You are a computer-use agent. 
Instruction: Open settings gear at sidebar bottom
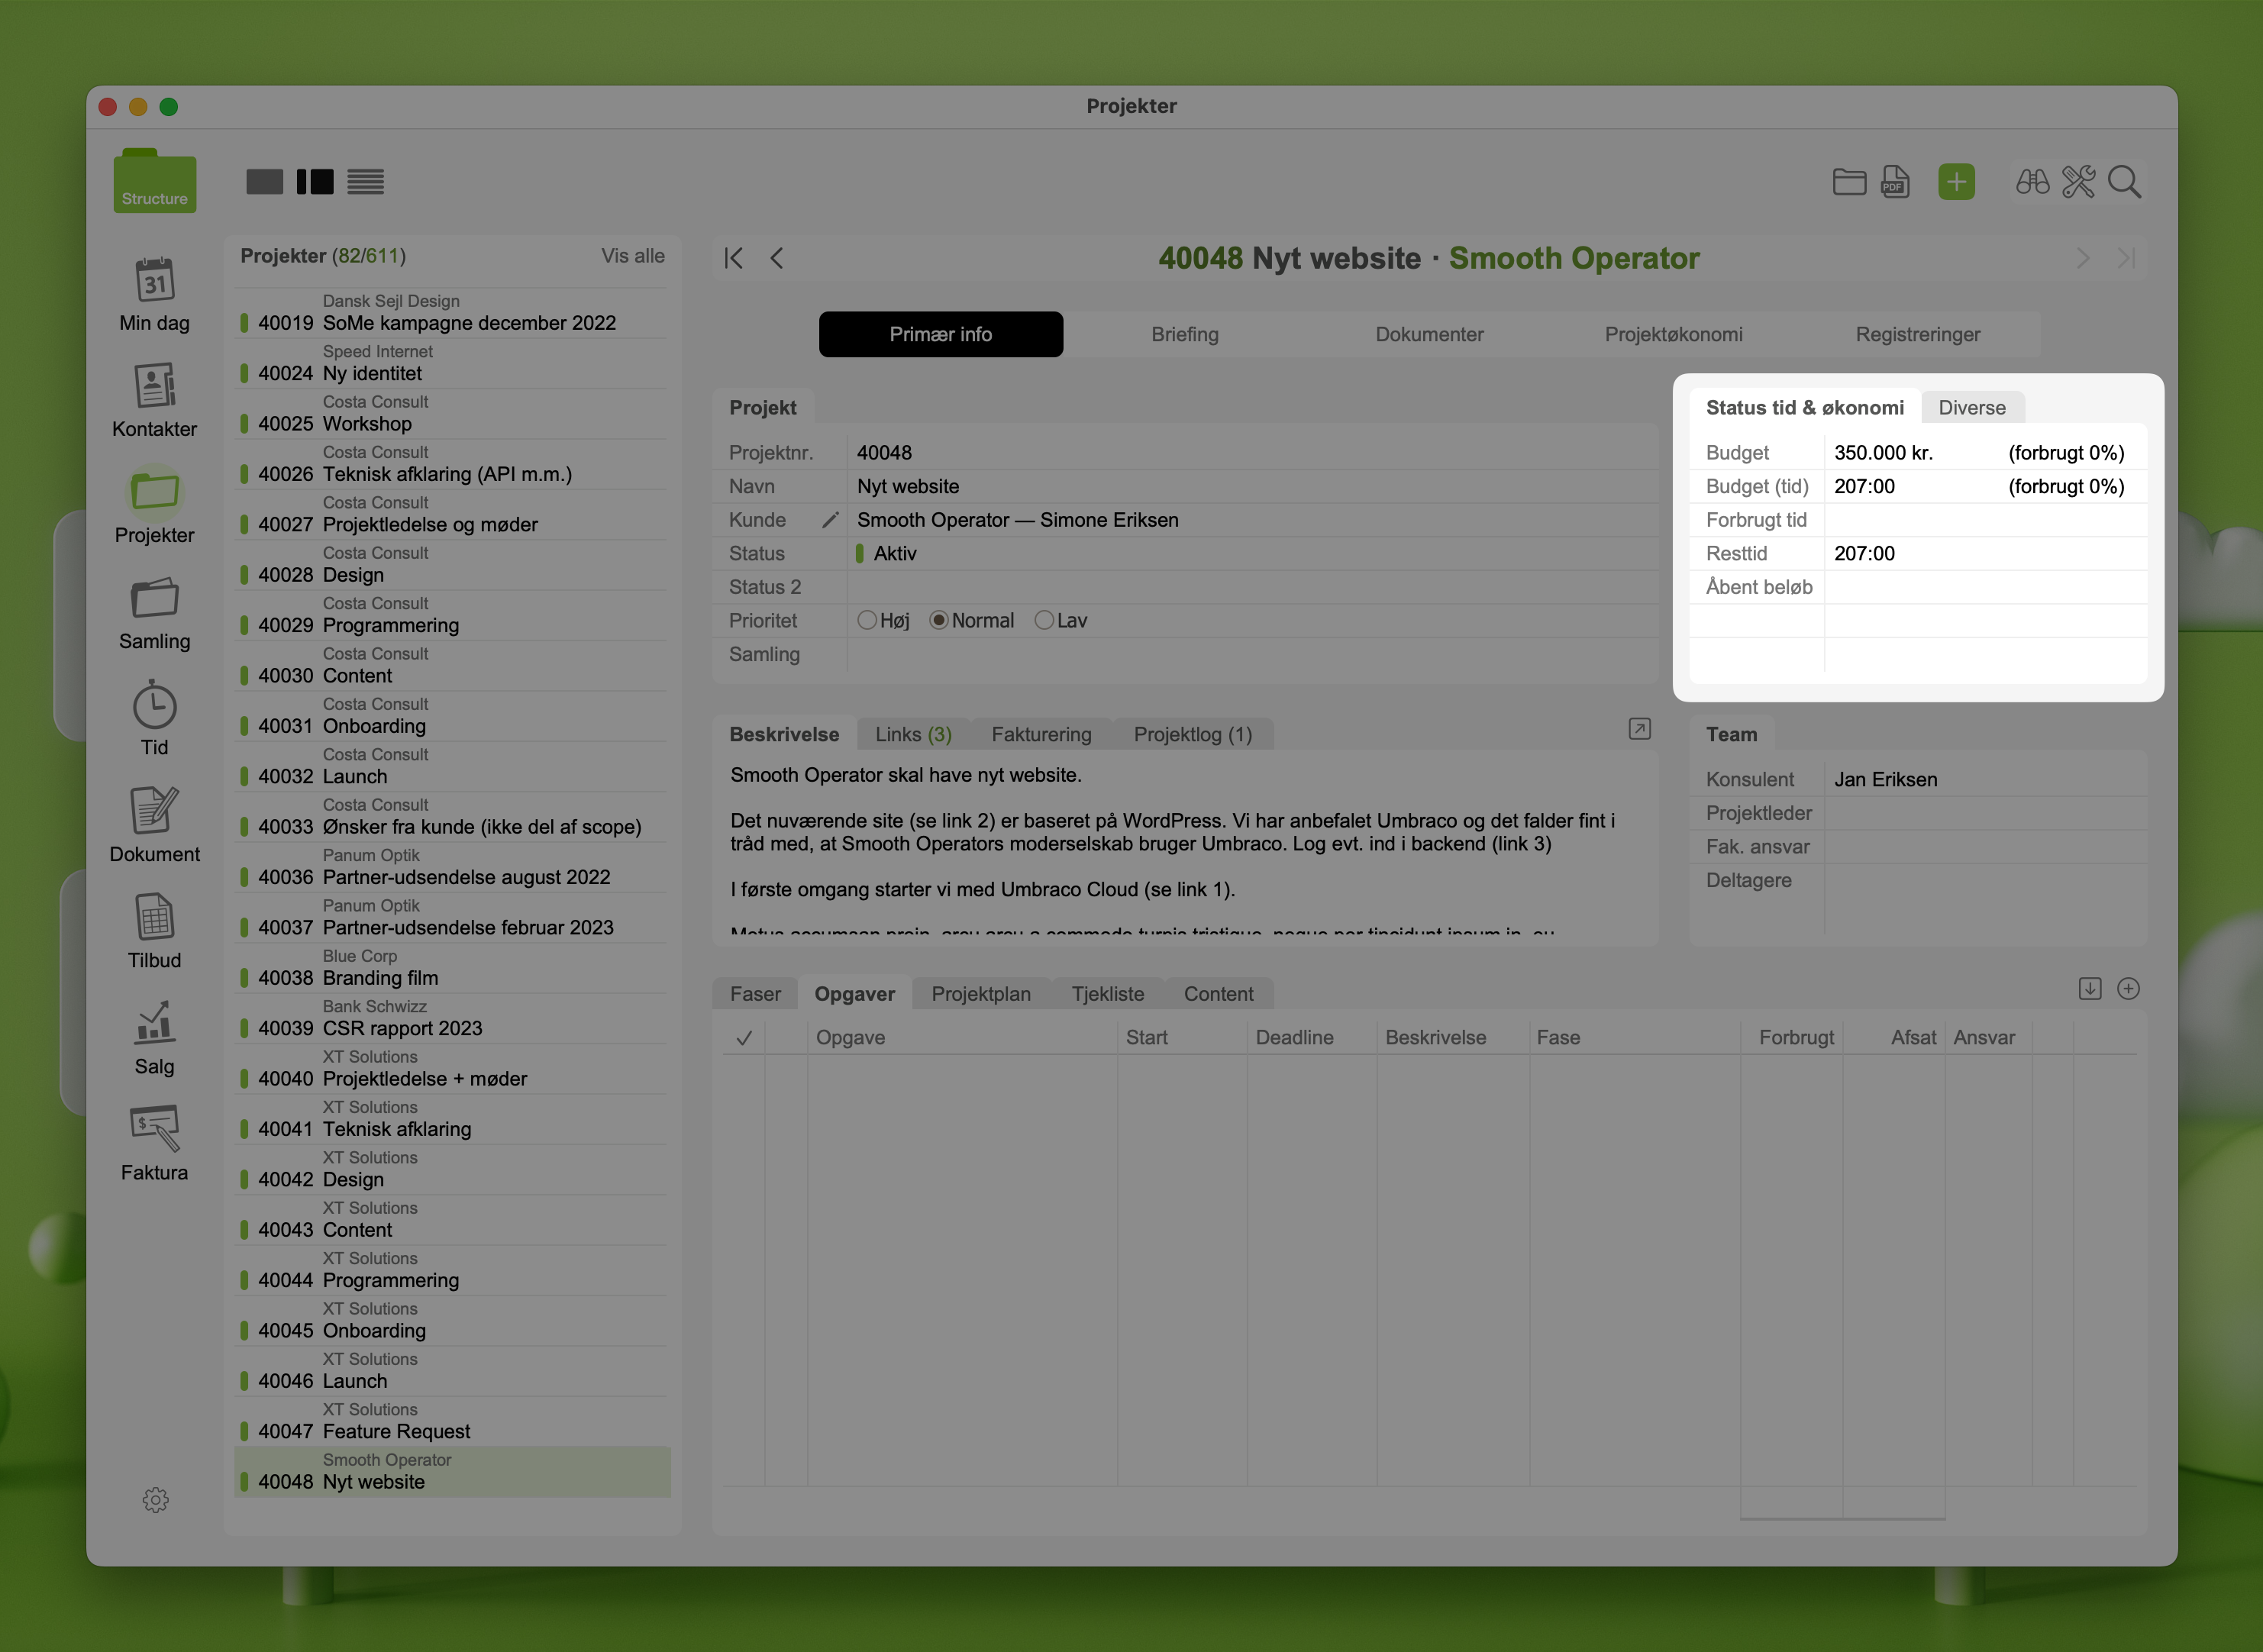pos(155,1499)
